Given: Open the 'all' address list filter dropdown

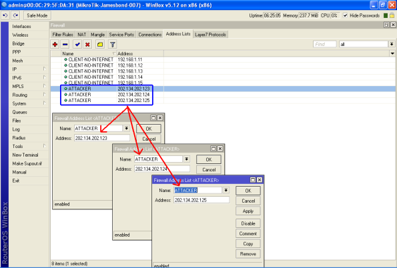Looking at the screenshot, I should [392, 44].
